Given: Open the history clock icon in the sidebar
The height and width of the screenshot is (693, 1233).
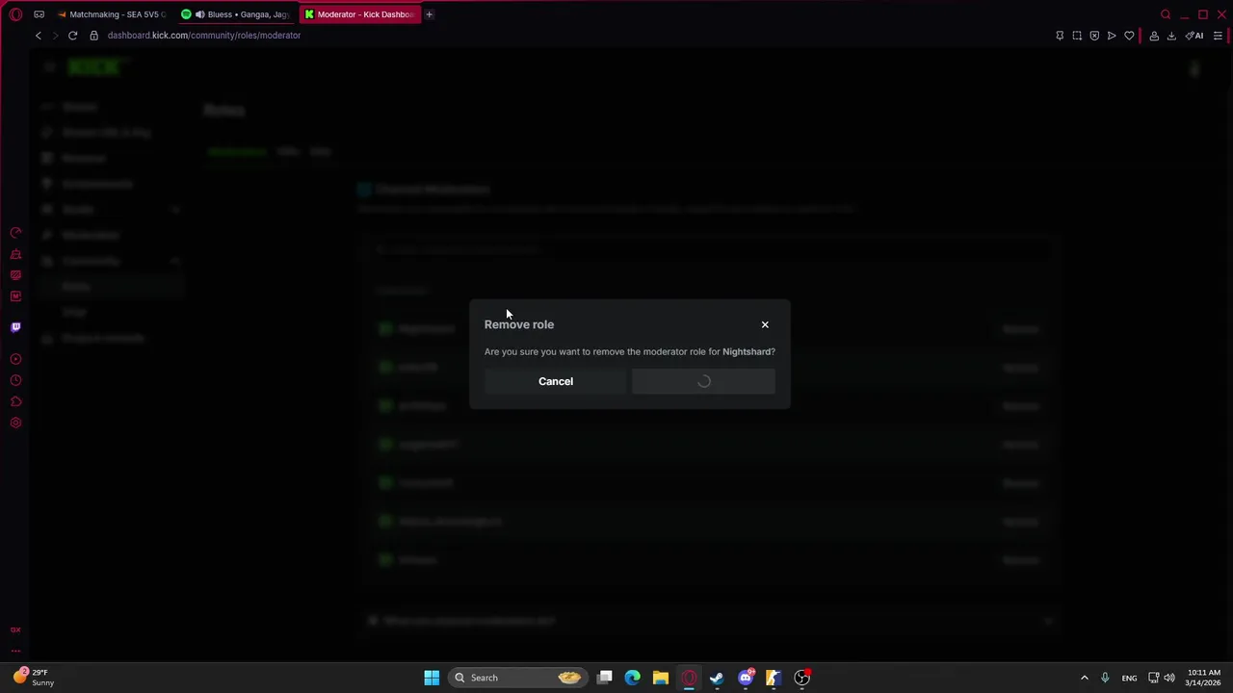Looking at the screenshot, I should click(15, 380).
